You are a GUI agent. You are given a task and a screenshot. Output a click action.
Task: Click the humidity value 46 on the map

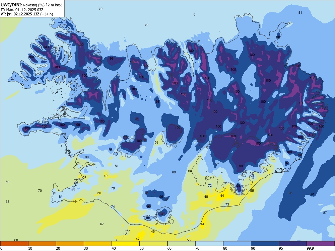click(153, 231)
